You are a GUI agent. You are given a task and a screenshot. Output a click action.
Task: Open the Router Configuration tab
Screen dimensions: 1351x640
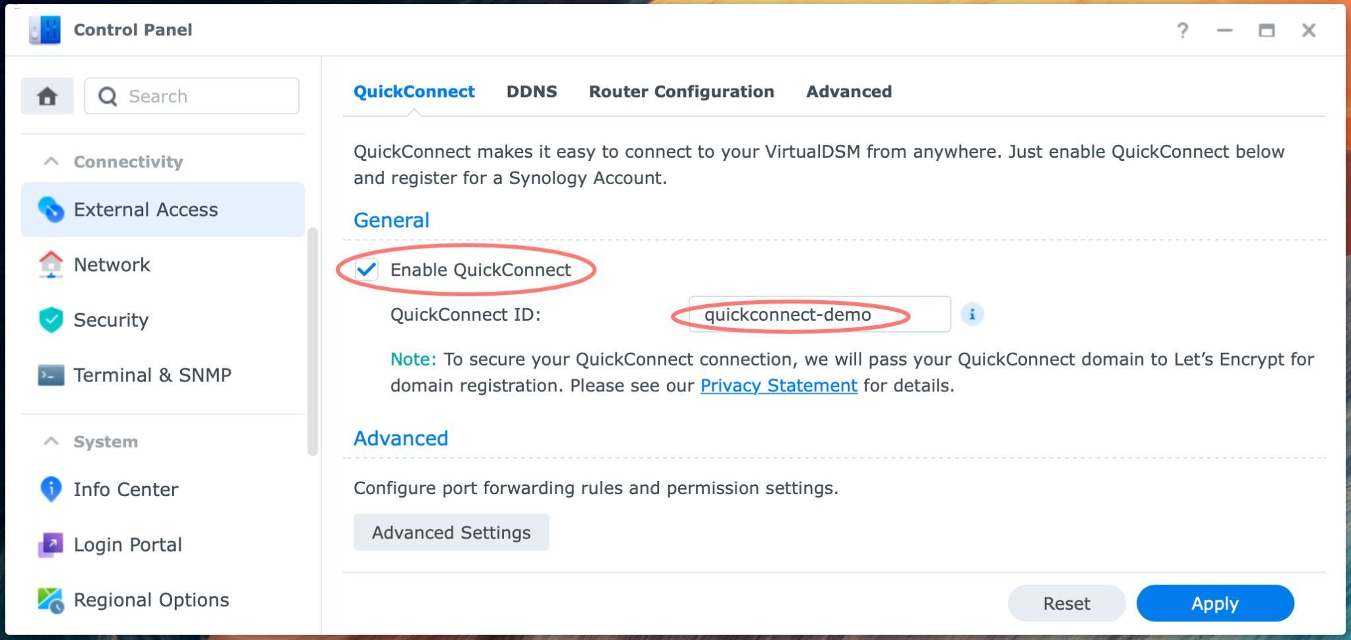point(681,92)
